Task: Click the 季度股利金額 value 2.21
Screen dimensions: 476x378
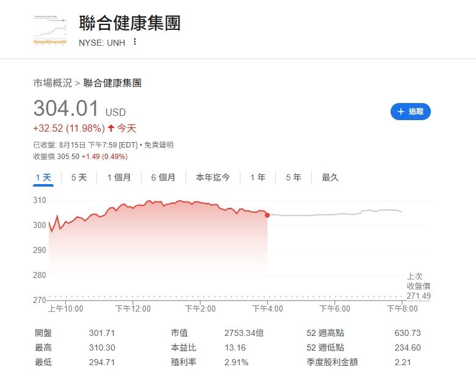Action: [403, 362]
